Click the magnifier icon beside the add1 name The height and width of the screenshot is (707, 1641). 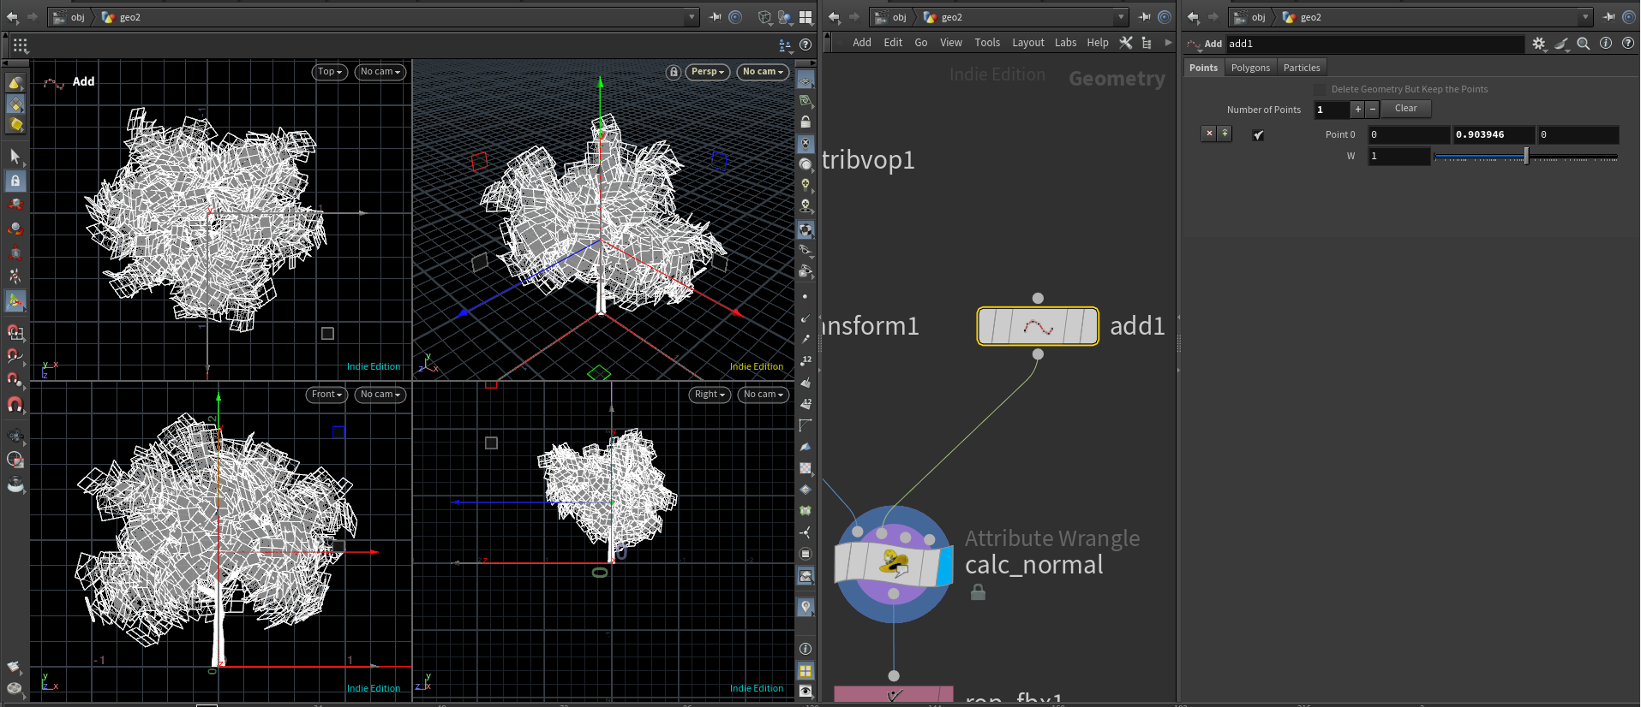[x=1584, y=44]
